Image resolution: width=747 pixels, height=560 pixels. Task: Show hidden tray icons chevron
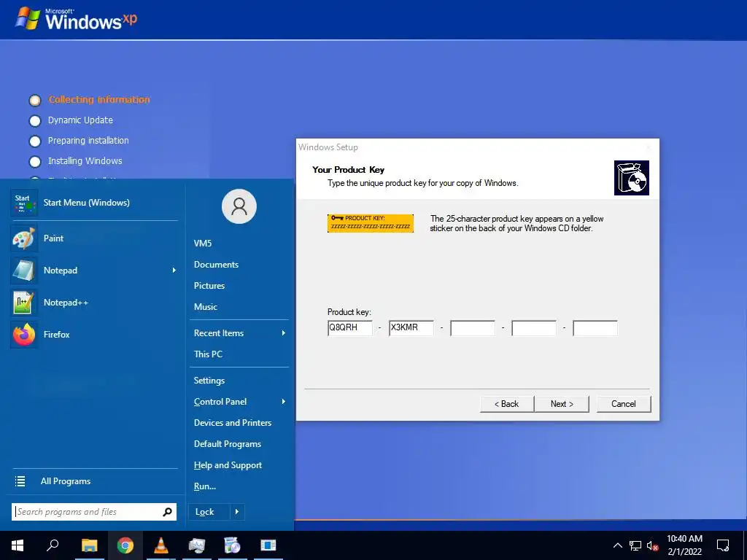pos(617,545)
